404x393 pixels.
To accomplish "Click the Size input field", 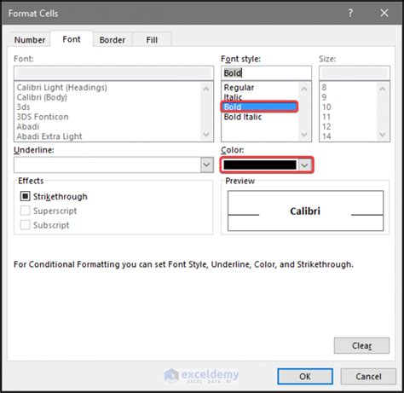I will [355, 73].
